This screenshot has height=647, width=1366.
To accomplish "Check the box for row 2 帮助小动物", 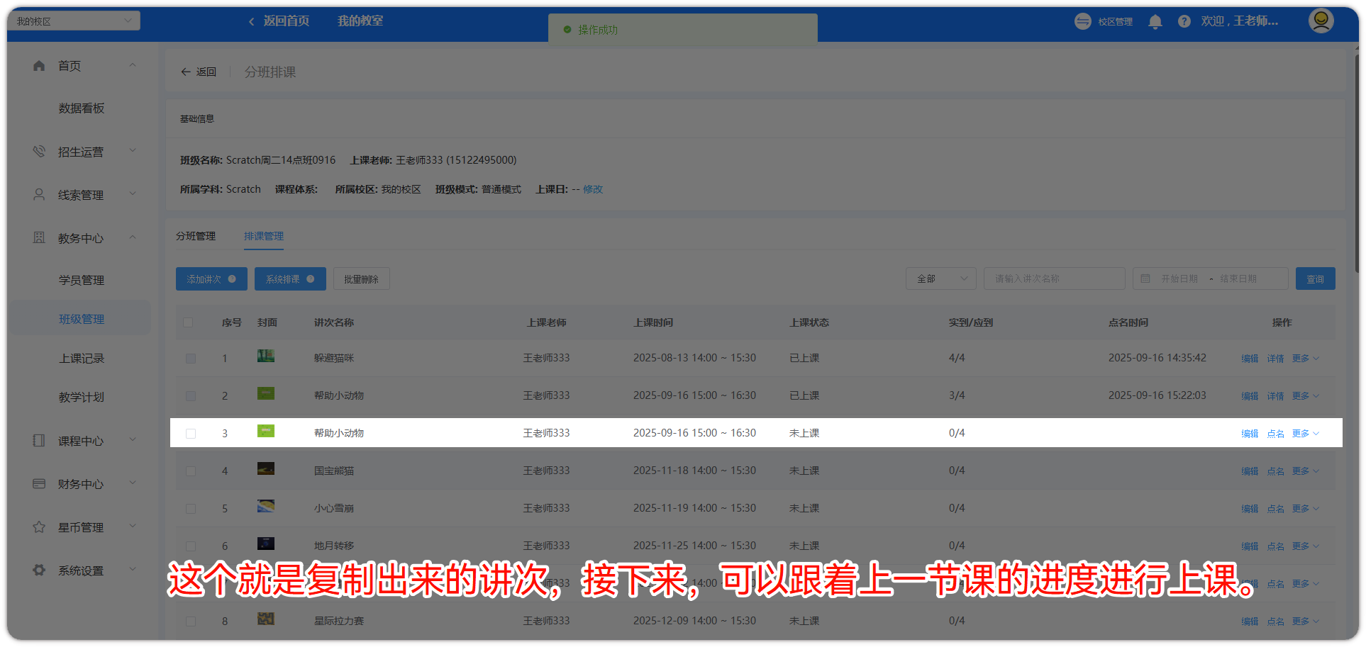I will click(191, 396).
